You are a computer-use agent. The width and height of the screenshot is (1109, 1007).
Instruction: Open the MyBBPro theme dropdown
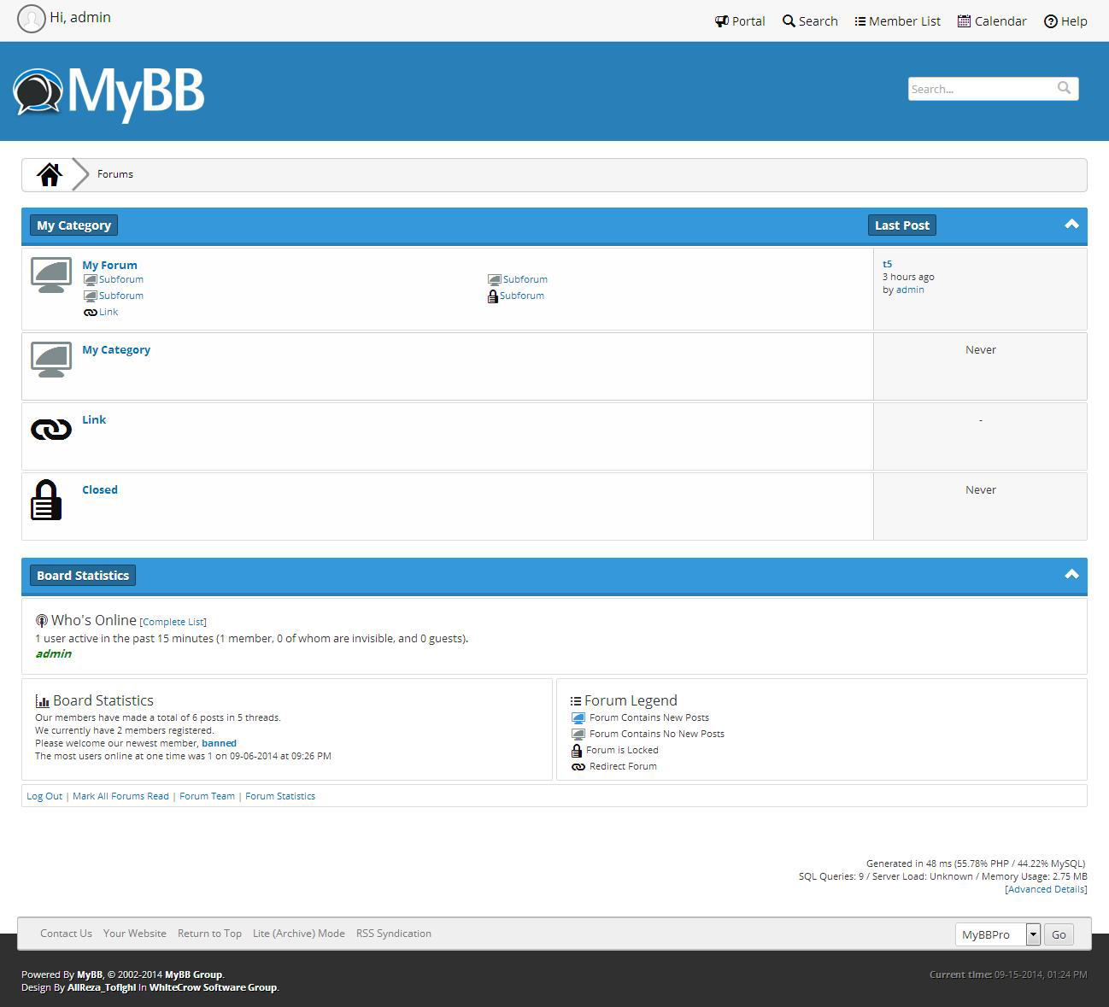click(x=1033, y=934)
